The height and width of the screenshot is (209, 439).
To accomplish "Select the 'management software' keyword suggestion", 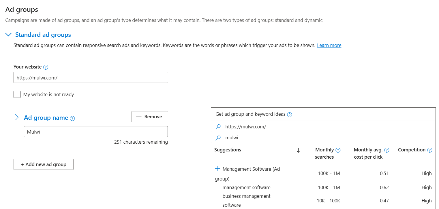I will [x=246, y=187].
